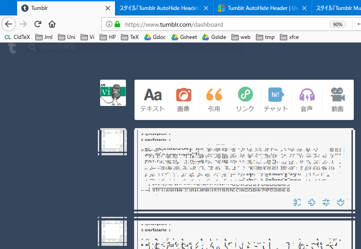
Task: Click first post's third footer action icon
Action: click(x=326, y=202)
